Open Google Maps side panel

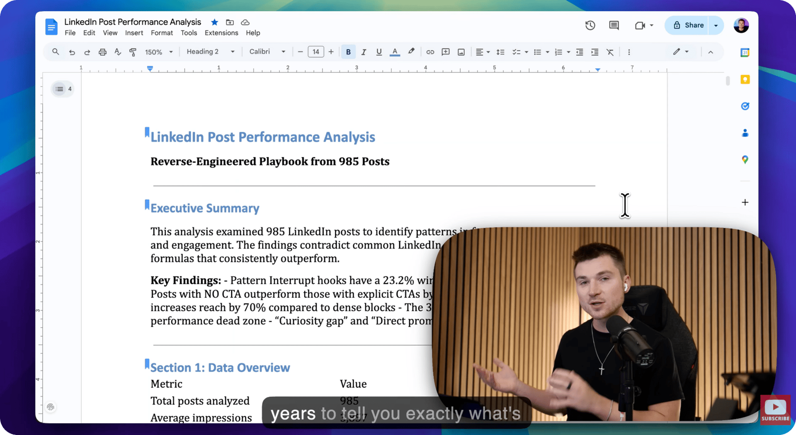pyautogui.click(x=745, y=159)
